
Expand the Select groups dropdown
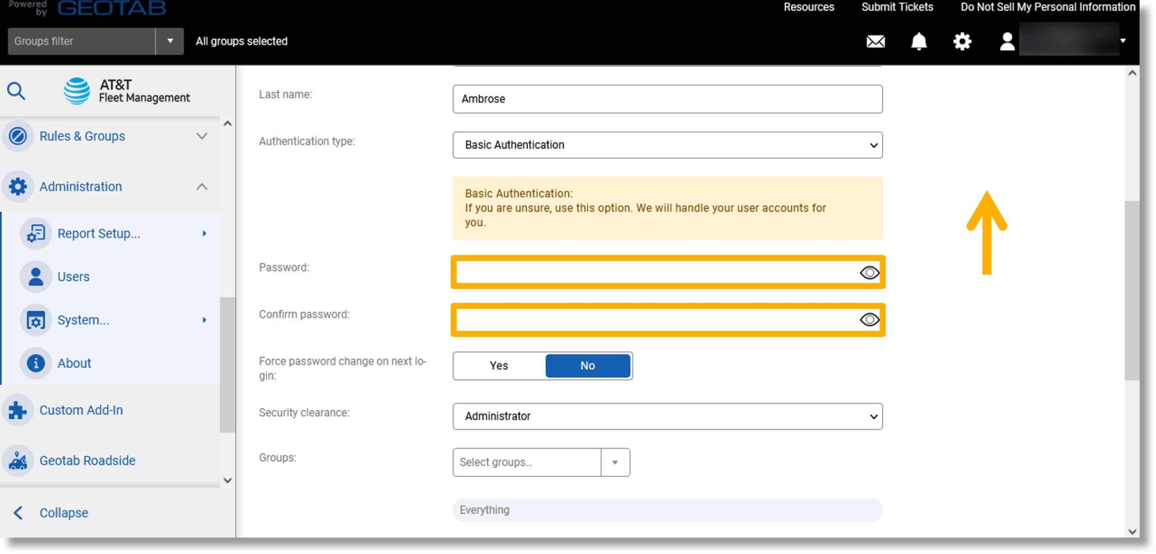[616, 462]
